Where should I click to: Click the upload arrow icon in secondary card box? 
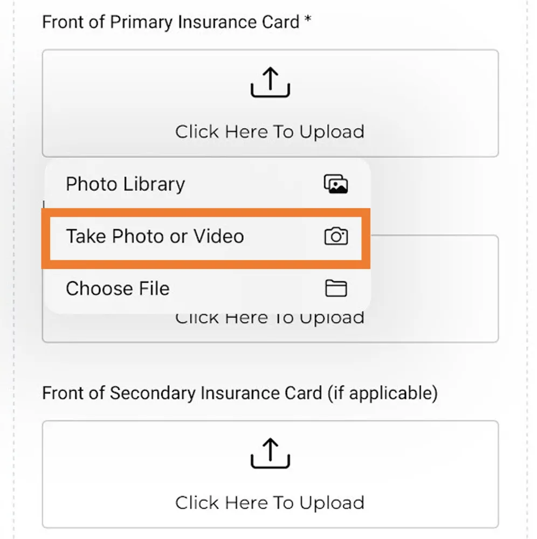(270, 453)
